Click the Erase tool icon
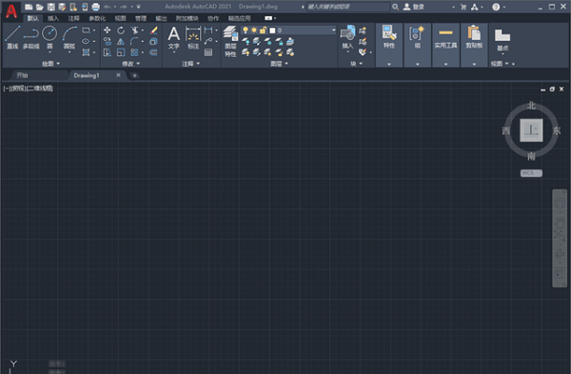 153,30
